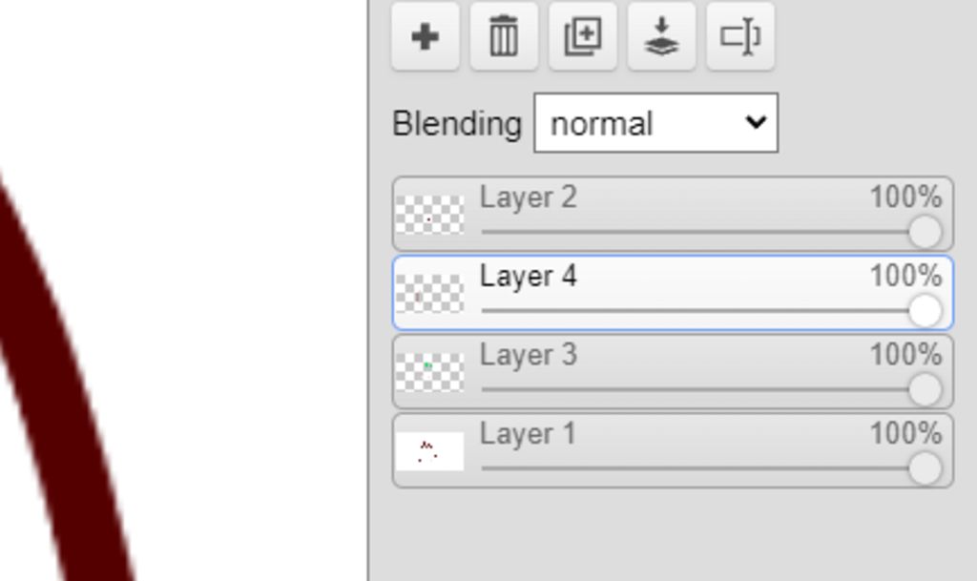This screenshot has width=977, height=581.
Task: Click Layer 2 thumbnail preview
Action: [x=429, y=215]
